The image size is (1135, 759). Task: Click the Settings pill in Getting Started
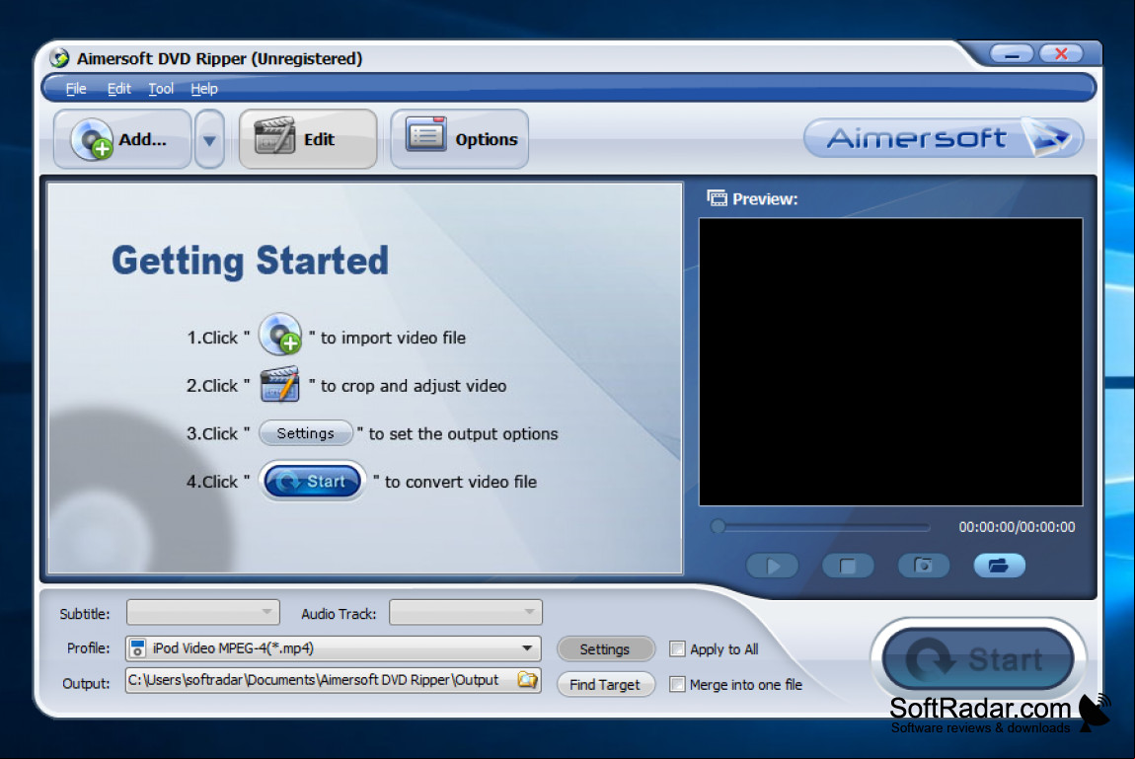tap(306, 432)
